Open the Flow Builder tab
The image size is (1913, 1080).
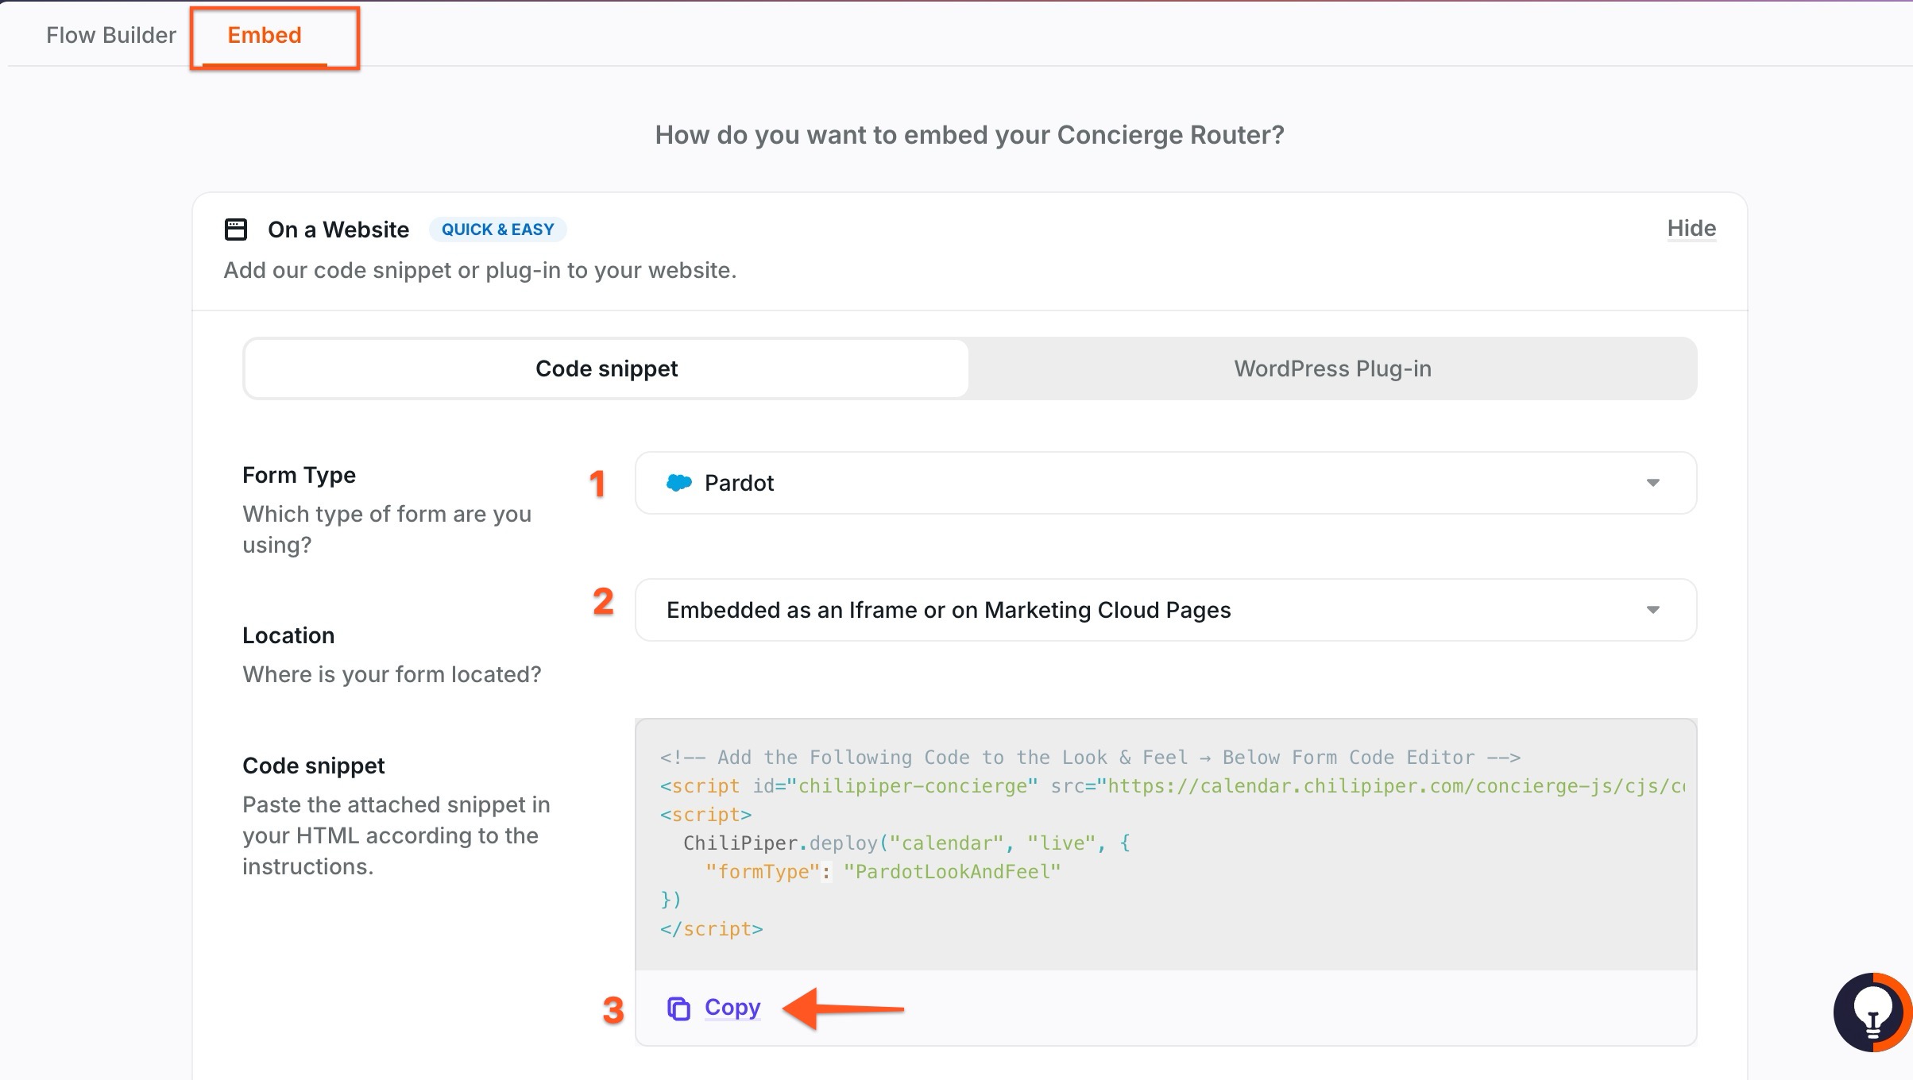111,35
